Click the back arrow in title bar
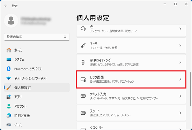This screenshot has width=192, height=130. click(x=6, y=6)
